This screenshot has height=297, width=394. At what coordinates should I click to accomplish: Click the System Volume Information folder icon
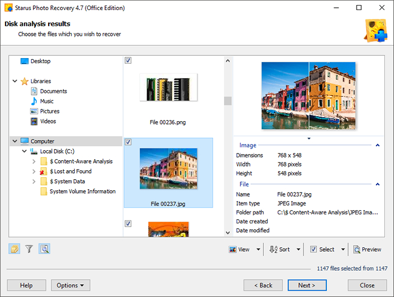coord(44,191)
